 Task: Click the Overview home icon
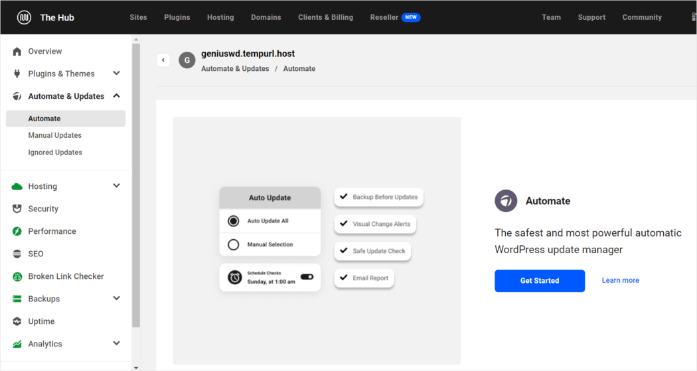point(17,52)
